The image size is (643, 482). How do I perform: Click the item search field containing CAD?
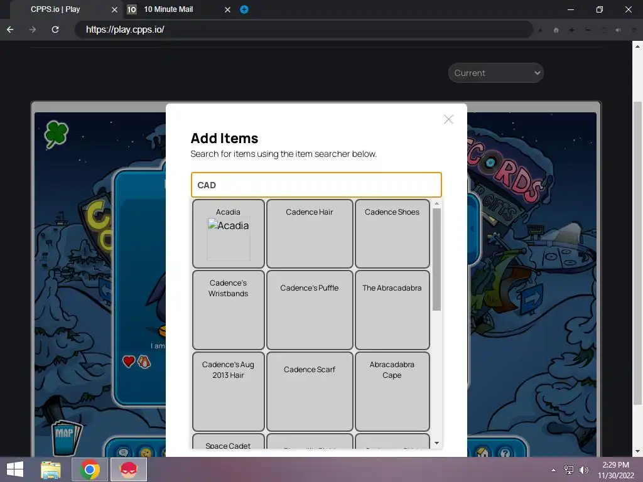(316, 185)
